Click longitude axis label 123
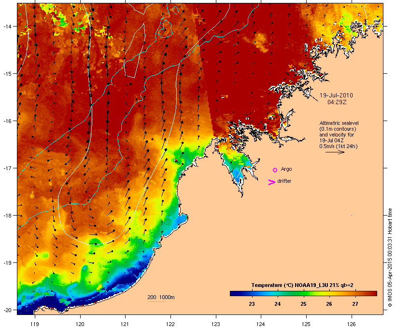Image resolution: width=396 pixels, height=328 pixels. coord(216,324)
